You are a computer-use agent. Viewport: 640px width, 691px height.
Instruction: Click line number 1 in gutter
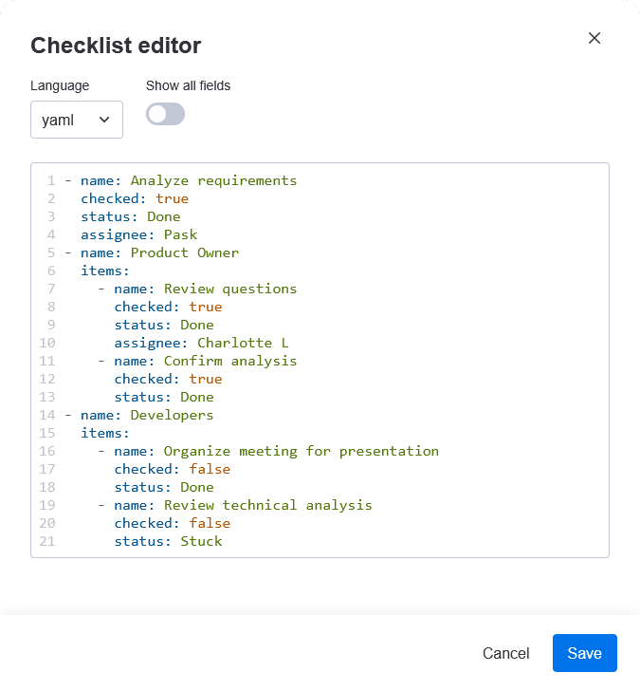pos(51,180)
